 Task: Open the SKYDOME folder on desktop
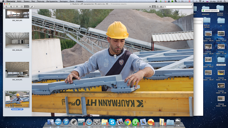pyautogui.click(x=221, y=60)
